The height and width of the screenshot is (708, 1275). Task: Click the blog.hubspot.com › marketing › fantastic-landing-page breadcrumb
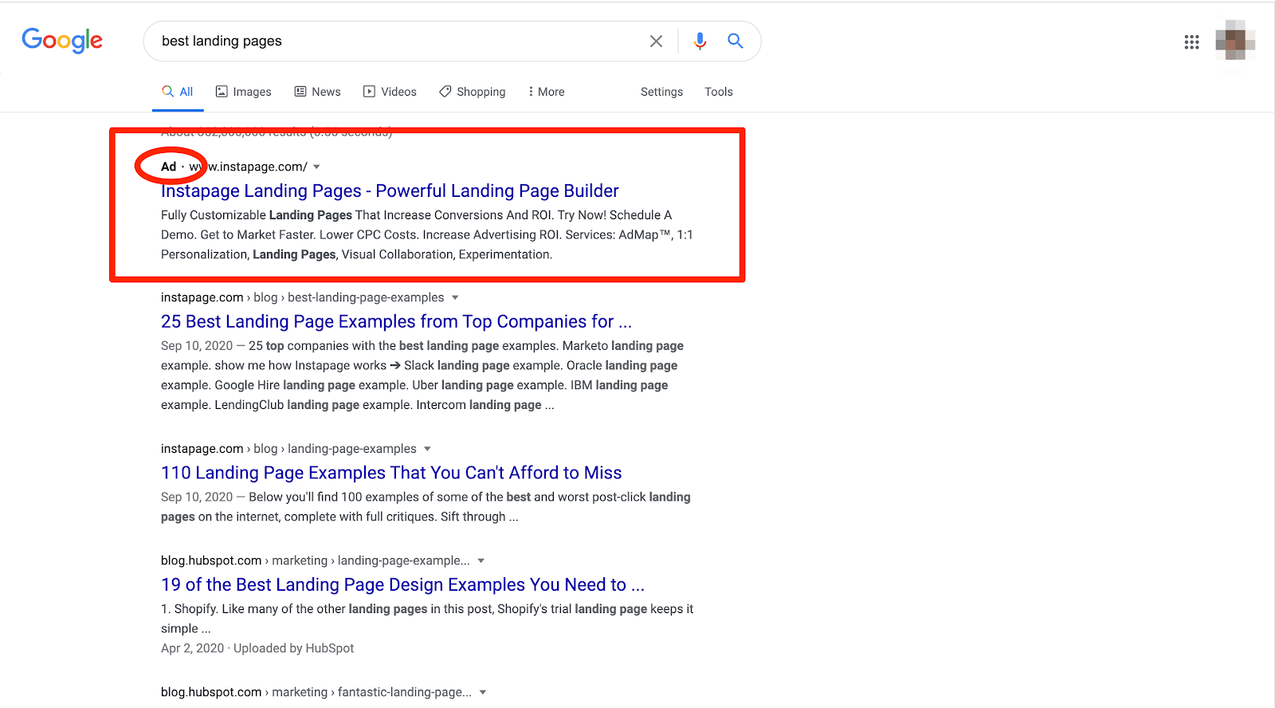pyautogui.click(x=316, y=692)
